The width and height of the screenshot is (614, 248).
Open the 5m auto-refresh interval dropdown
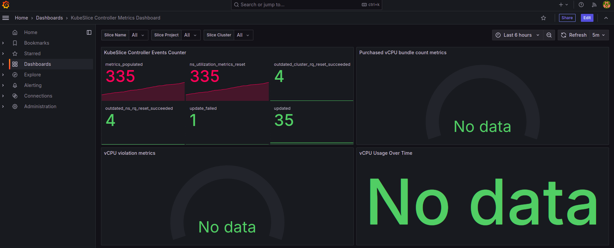599,35
